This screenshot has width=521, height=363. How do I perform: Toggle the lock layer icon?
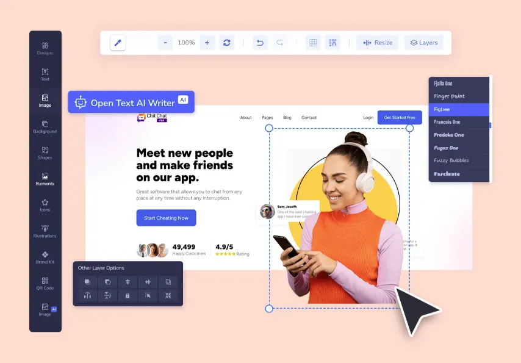point(128,295)
